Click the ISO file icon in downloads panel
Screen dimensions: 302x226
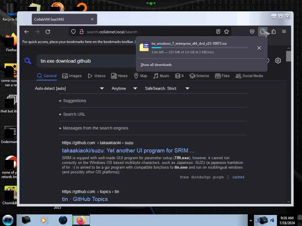(144, 47)
